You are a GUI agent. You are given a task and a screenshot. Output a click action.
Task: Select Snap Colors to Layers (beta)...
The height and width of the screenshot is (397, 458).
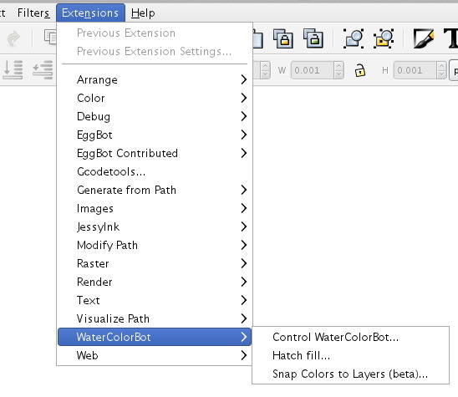pyautogui.click(x=350, y=374)
